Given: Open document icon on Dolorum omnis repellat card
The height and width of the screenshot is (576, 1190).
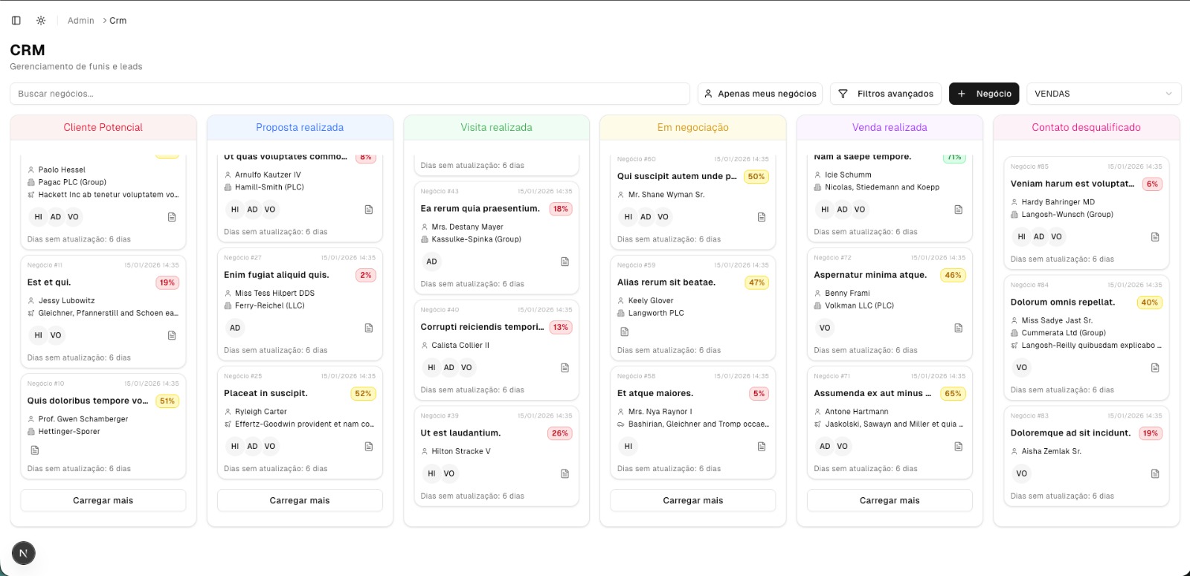Looking at the screenshot, I should [1155, 368].
